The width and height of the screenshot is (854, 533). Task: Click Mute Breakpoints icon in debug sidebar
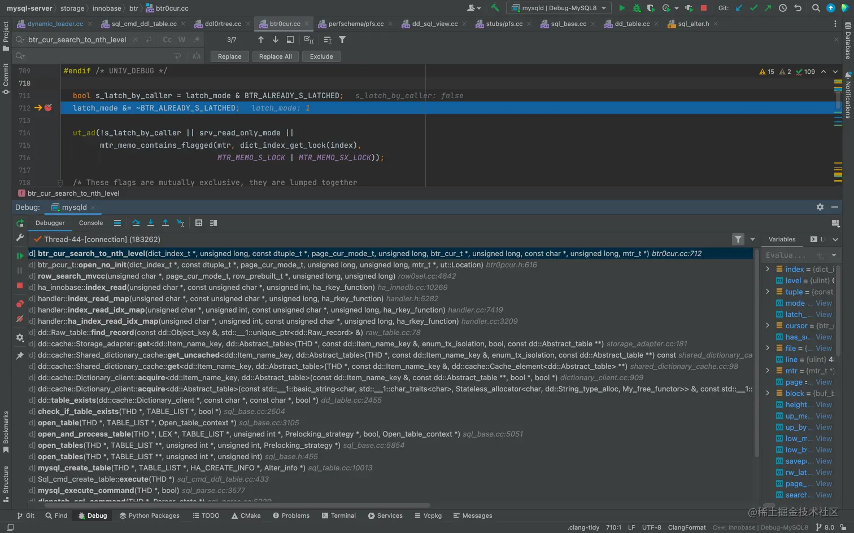coord(20,319)
